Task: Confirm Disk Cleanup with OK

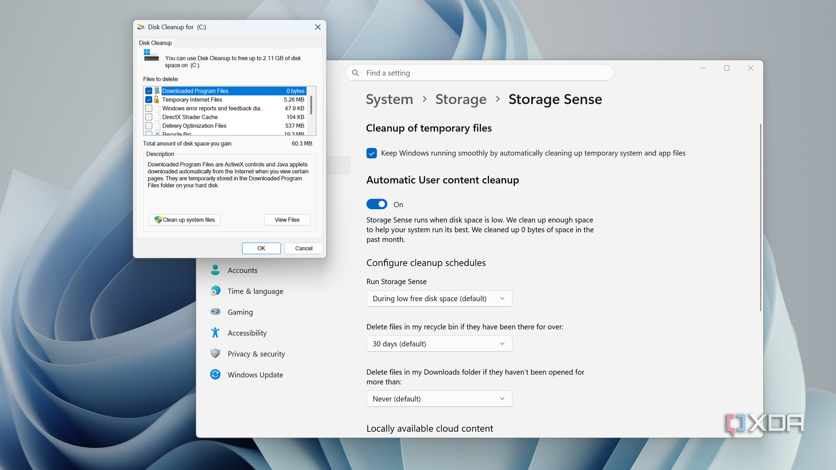Action: click(x=261, y=248)
